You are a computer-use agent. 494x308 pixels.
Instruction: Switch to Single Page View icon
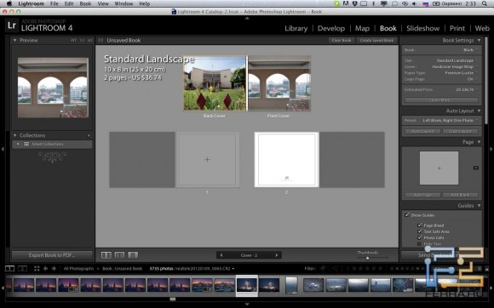pyautogui.click(x=133, y=255)
